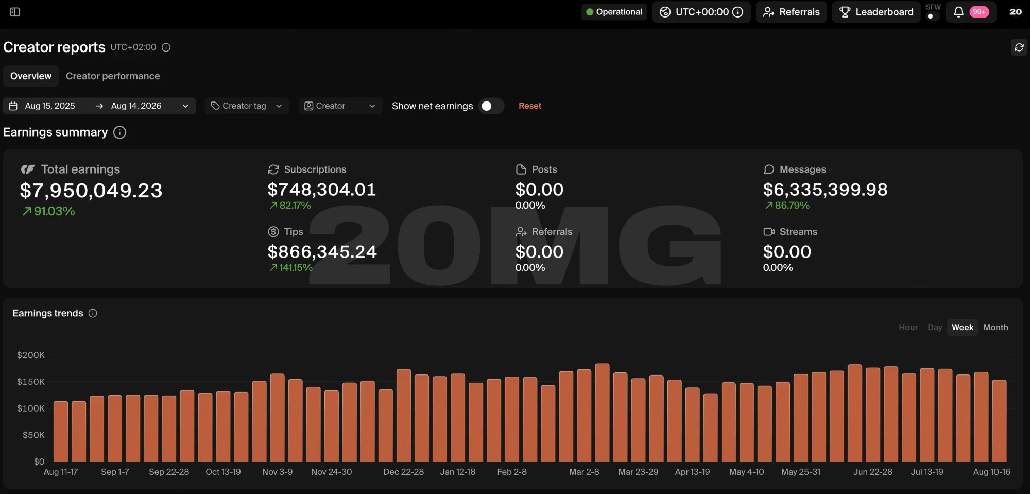
Task: Select Month chart granularity
Action: (x=995, y=328)
